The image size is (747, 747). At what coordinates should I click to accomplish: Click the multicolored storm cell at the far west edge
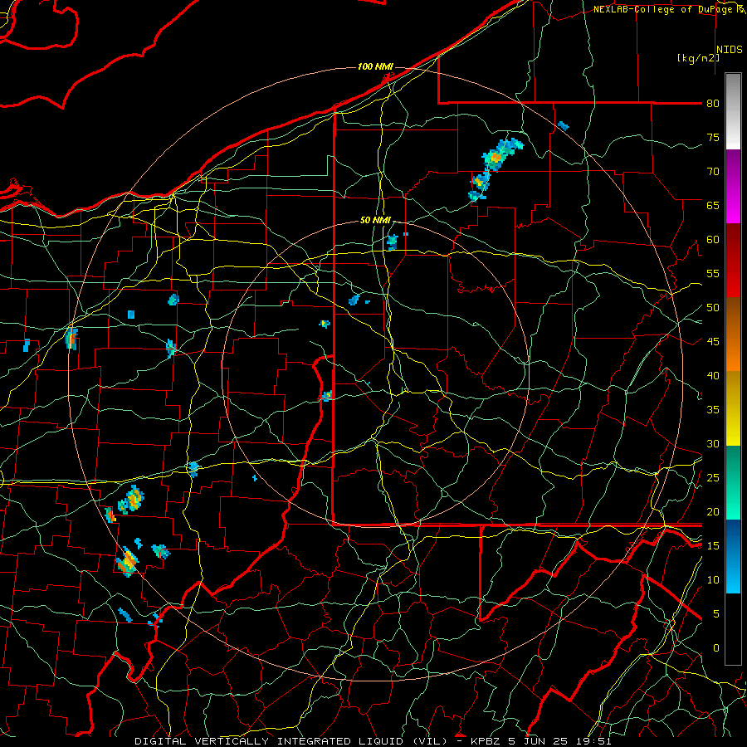tap(71, 338)
